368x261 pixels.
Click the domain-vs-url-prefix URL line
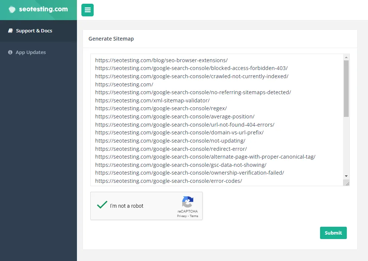point(179,133)
